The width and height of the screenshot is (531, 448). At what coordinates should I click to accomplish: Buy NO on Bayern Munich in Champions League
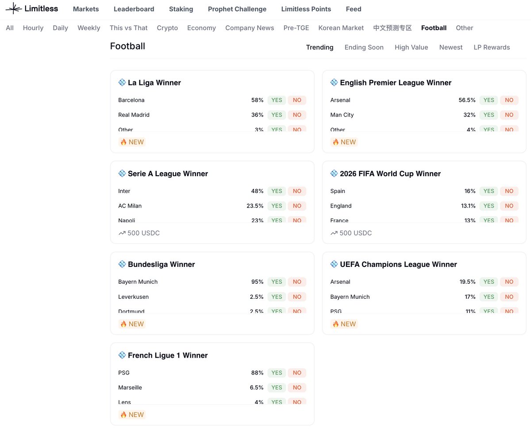(509, 297)
